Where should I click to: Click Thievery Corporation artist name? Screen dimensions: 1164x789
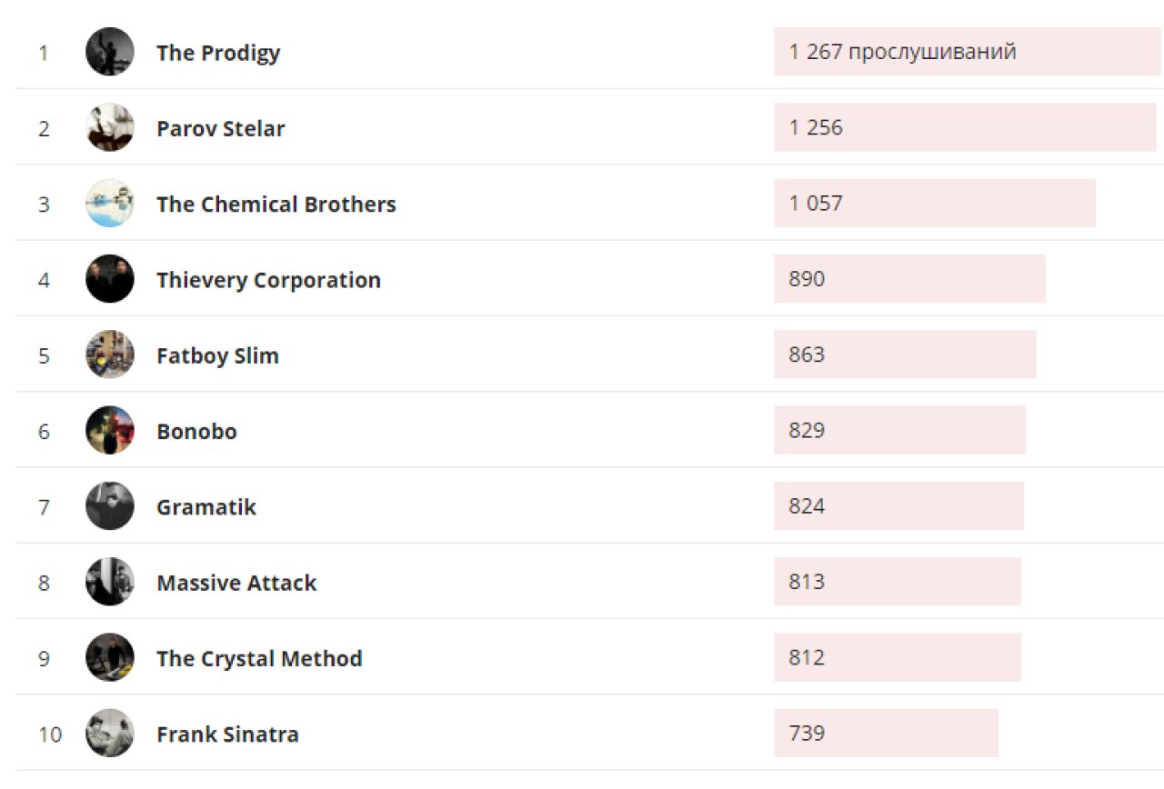pyautogui.click(x=268, y=280)
